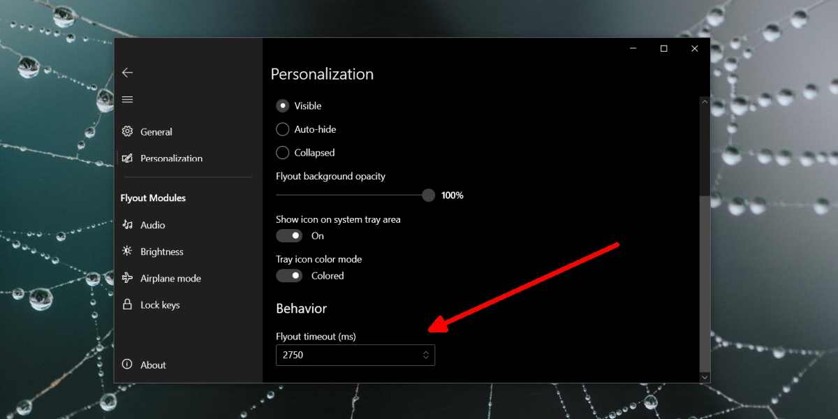This screenshot has width=838, height=419.
Task: Click the About info icon
Action: coord(127,365)
